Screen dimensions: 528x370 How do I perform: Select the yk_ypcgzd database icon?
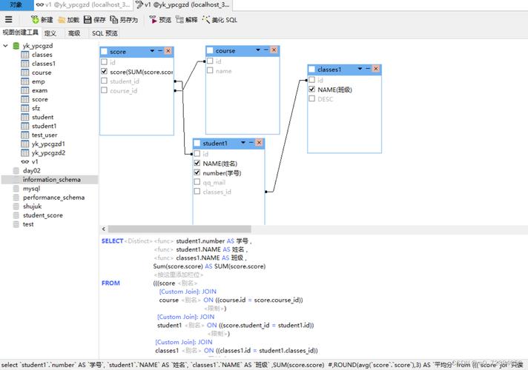[16, 46]
